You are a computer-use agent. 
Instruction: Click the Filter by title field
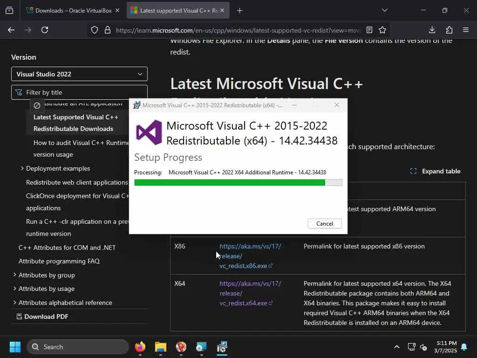(x=79, y=92)
